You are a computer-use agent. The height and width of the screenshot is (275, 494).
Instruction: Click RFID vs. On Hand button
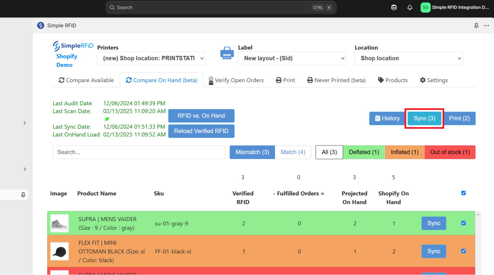pyautogui.click(x=201, y=116)
